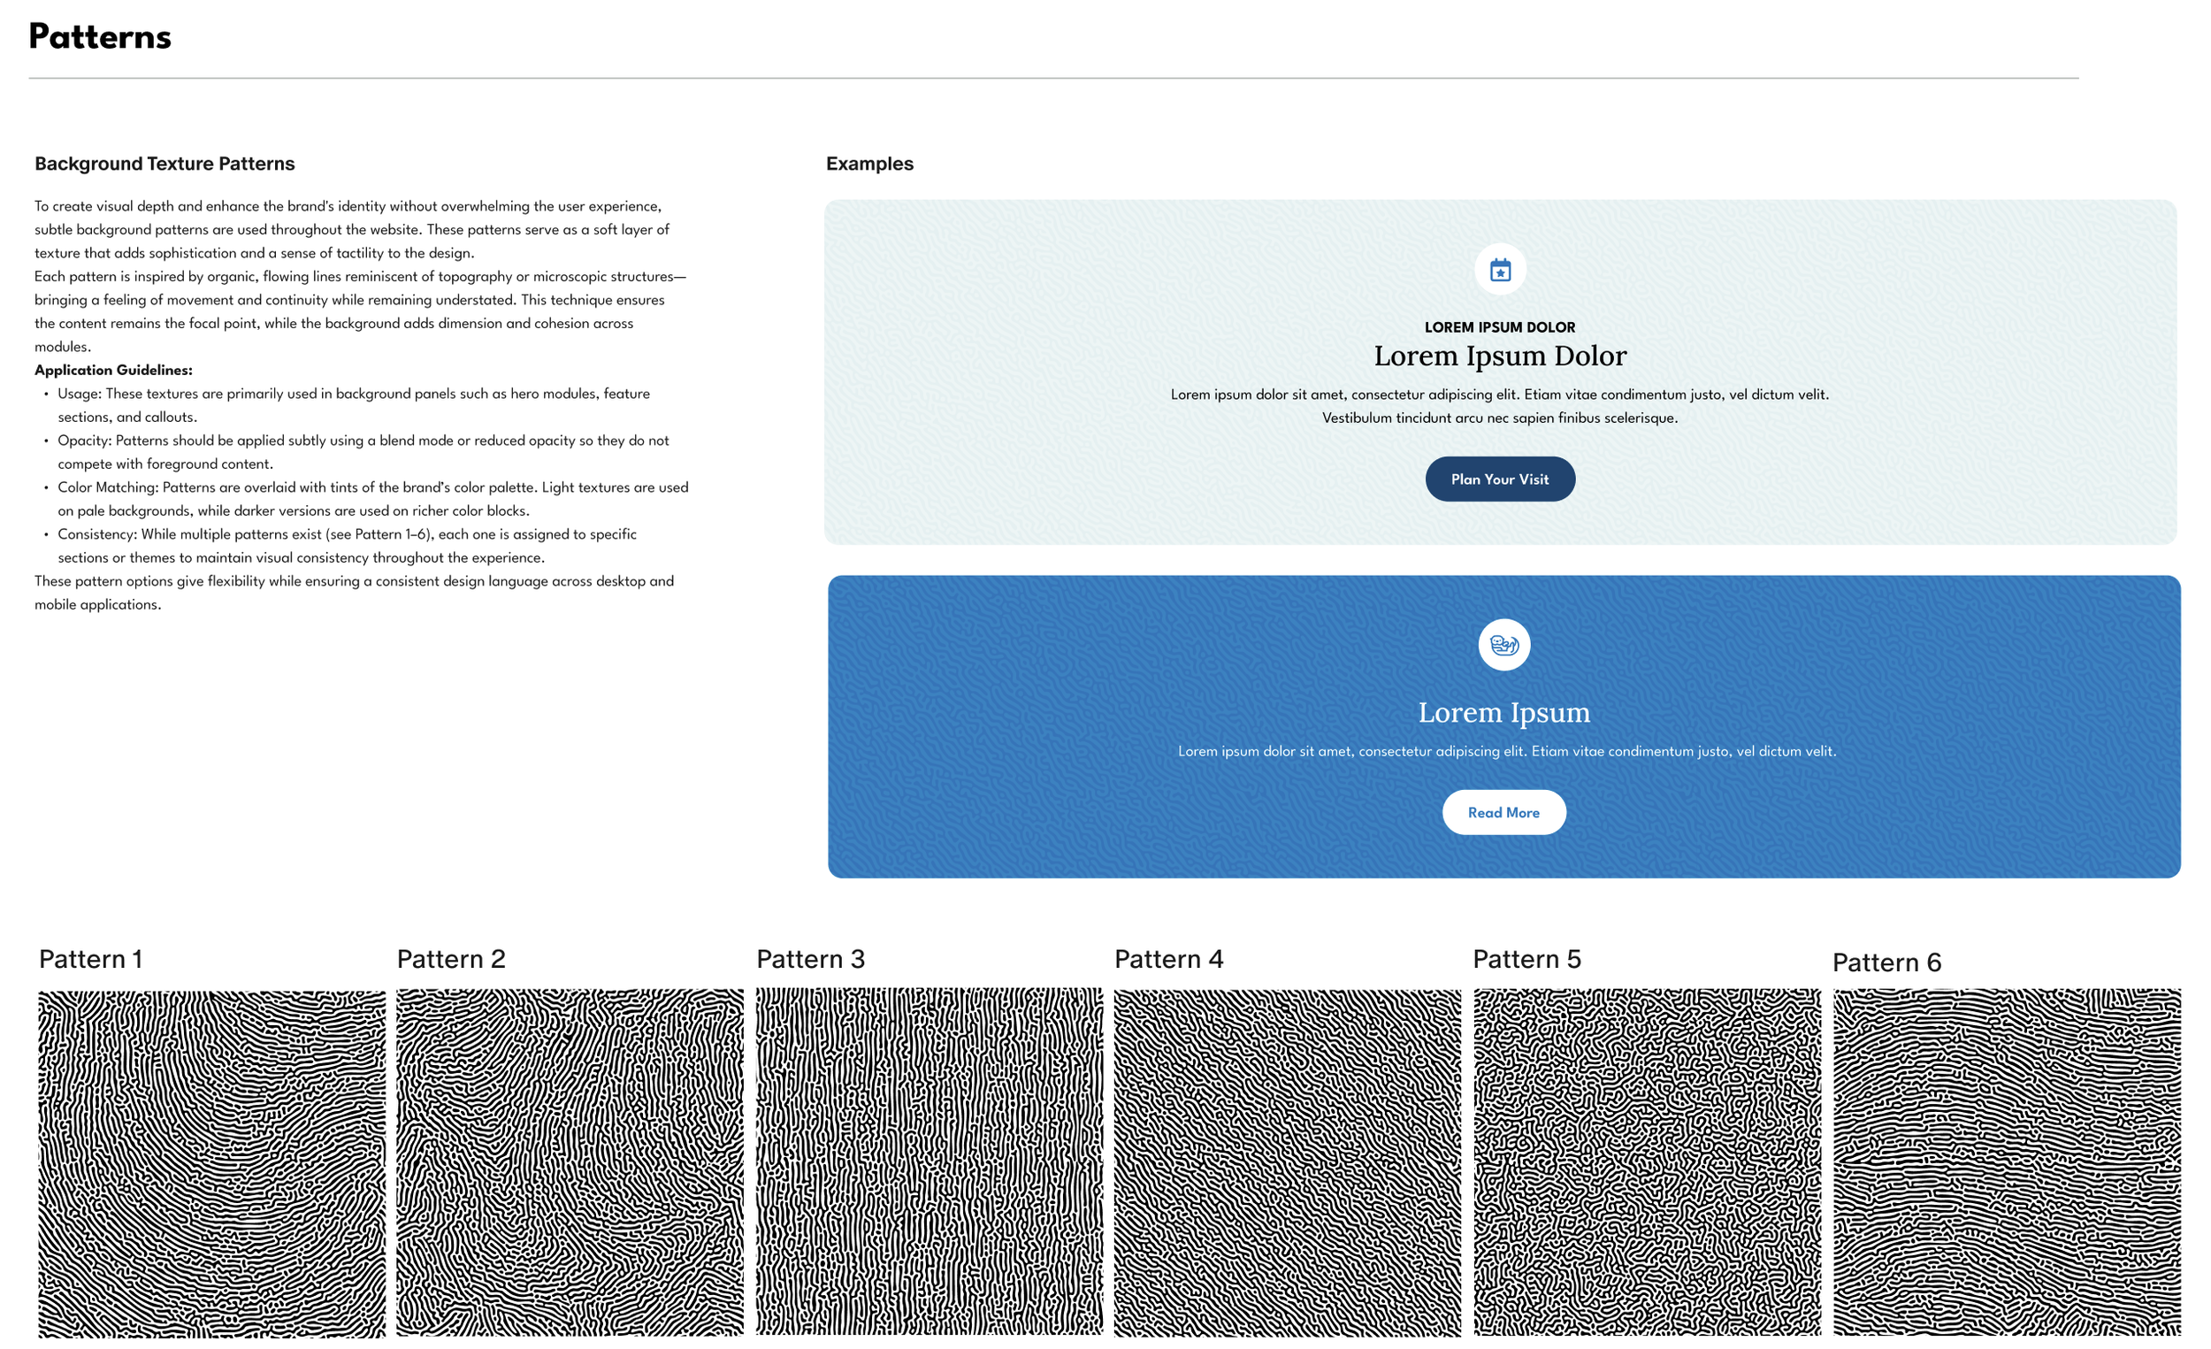Viewport: 2211px width, 1349px height.
Task: Select the Pattern 6 horizontal waves thumbnail
Action: tap(2006, 1162)
